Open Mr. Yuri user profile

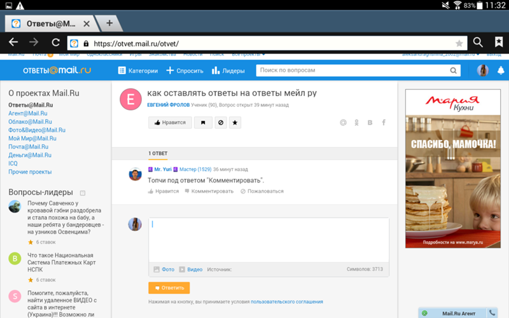click(163, 169)
